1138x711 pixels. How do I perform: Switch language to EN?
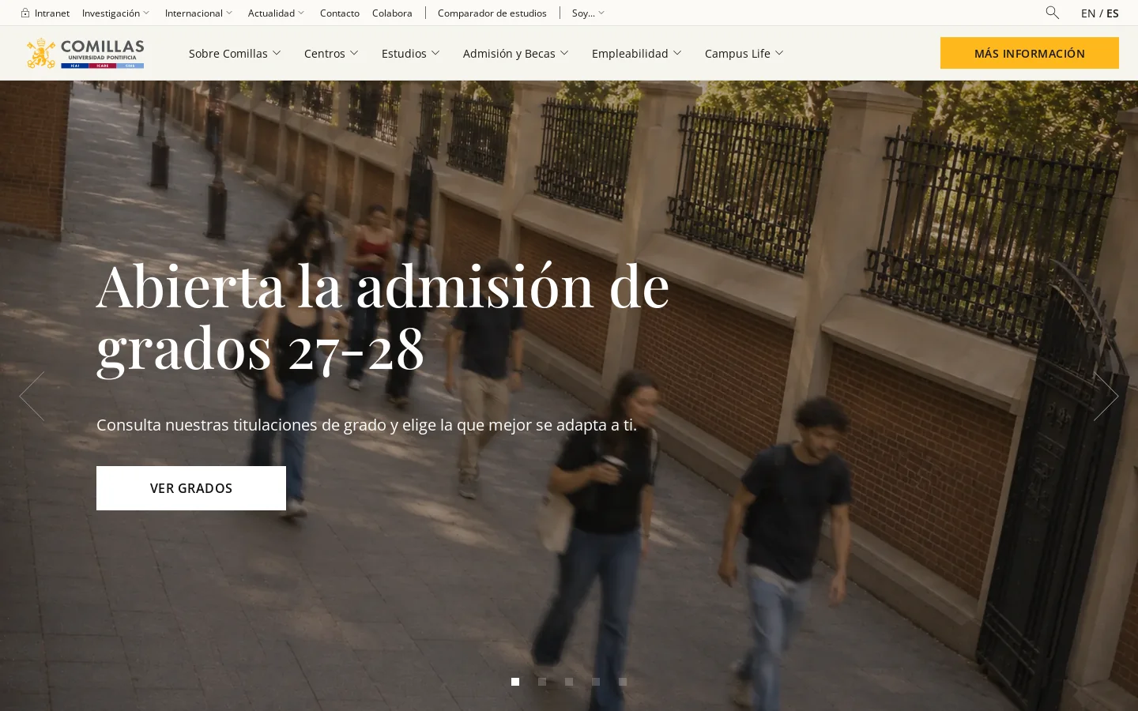click(x=1088, y=13)
